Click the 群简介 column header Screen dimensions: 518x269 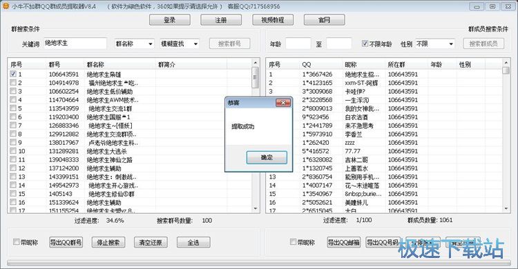point(191,65)
